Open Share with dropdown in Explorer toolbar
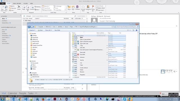Screen dimensions: 180x101 point(48,30)
